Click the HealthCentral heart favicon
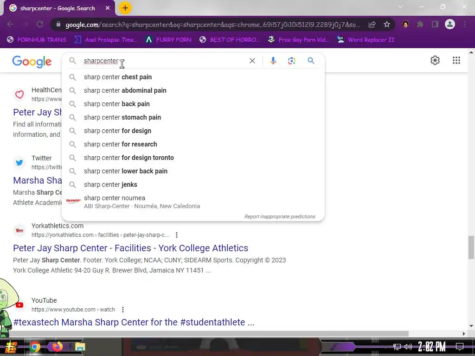 [19, 95]
